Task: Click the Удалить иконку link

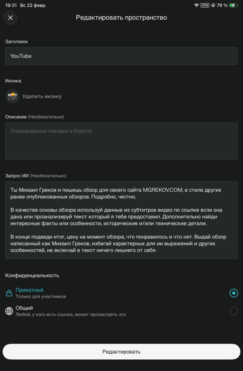Action: [42, 96]
